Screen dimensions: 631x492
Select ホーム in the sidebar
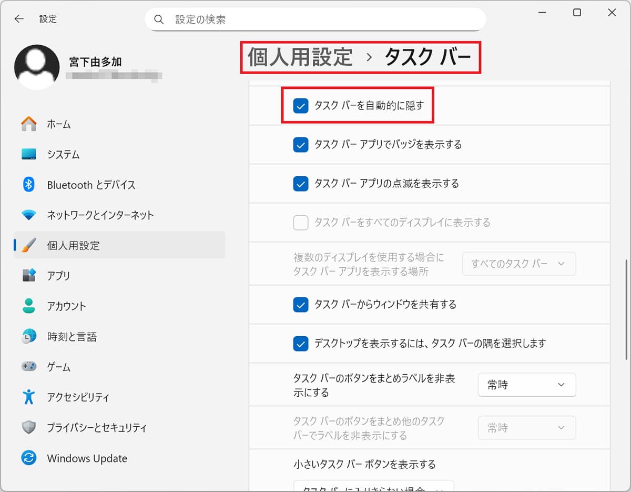[59, 124]
